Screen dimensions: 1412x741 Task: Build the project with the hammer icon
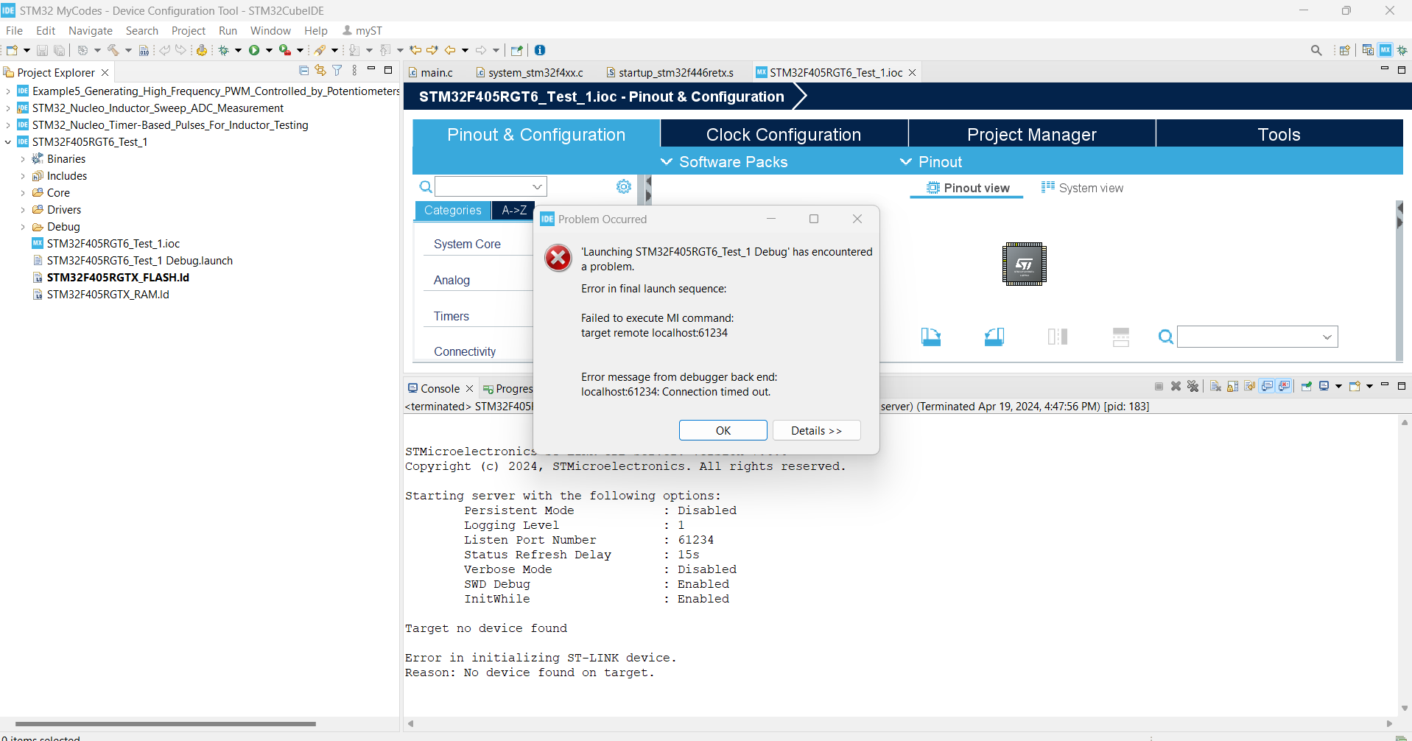(x=114, y=49)
